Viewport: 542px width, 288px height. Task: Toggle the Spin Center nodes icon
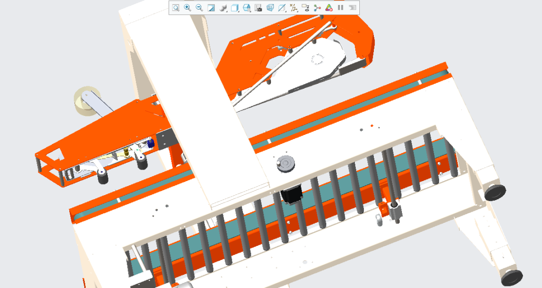pyautogui.click(x=317, y=8)
